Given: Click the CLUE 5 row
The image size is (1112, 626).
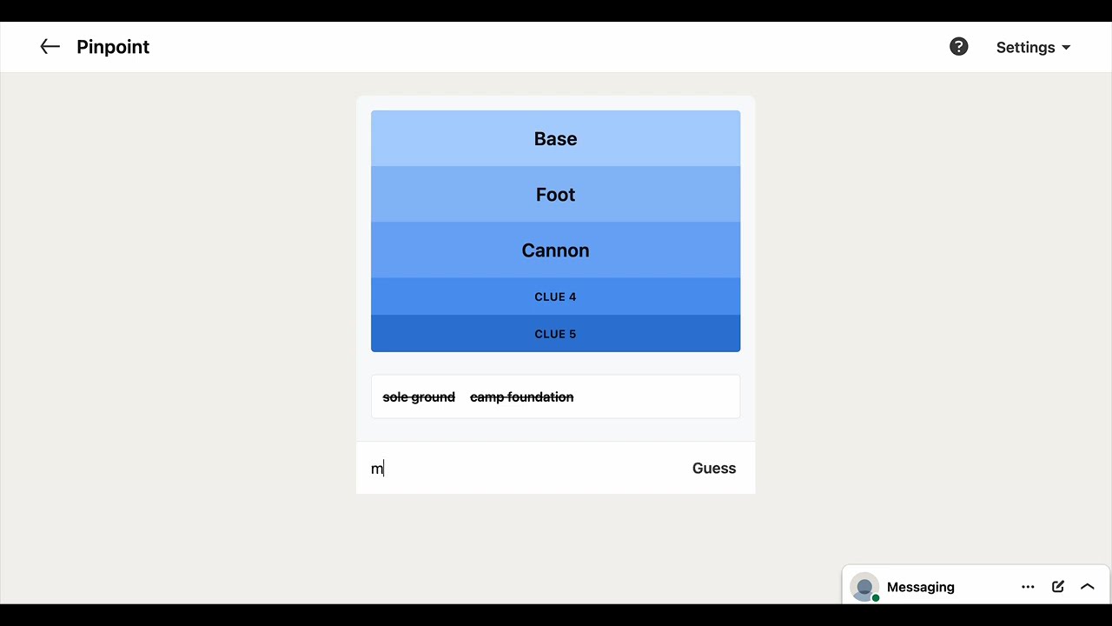Looking at the screenshot, I should click(x=556, y=334).
